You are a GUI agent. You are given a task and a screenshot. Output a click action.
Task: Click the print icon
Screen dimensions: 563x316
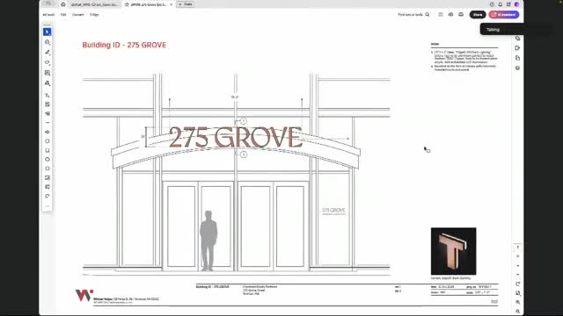(461, 15)
